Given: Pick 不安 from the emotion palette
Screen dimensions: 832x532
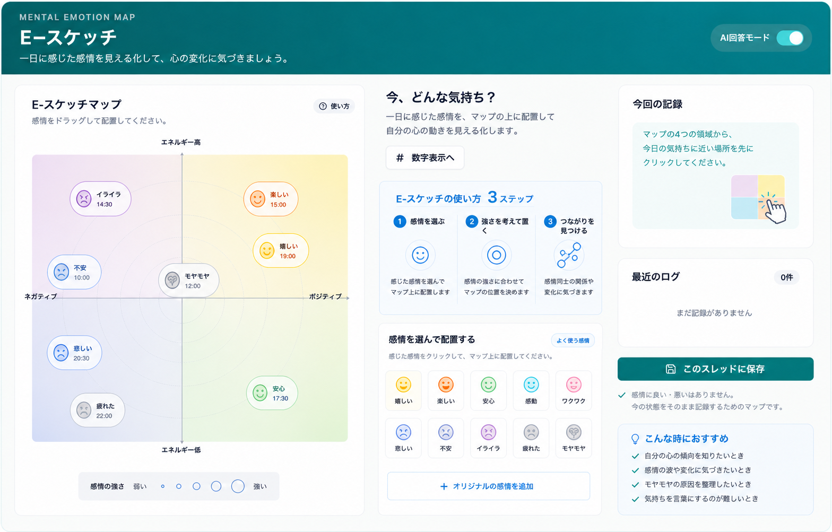Looking at the screenshot, I should point(446,438).
